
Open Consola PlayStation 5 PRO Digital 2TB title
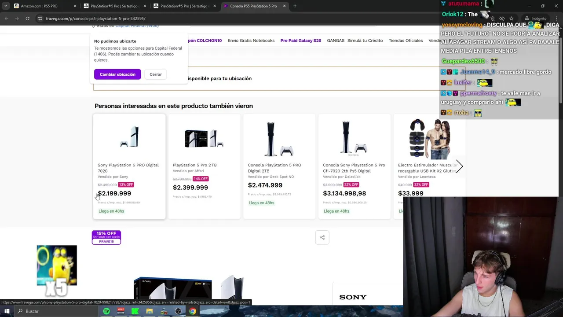[x=274, y=168]
